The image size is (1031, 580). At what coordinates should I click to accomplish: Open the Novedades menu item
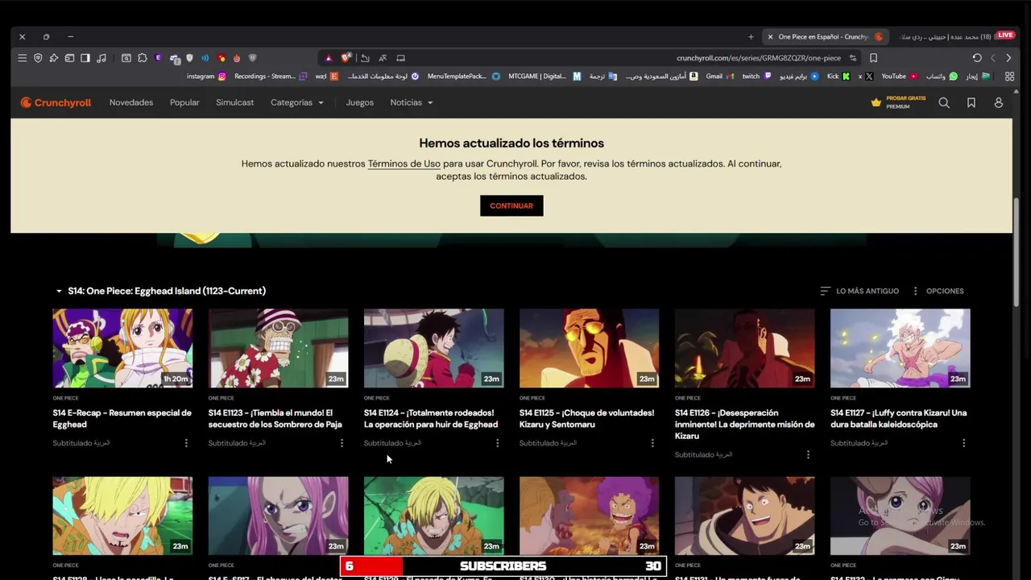(131, 102)
